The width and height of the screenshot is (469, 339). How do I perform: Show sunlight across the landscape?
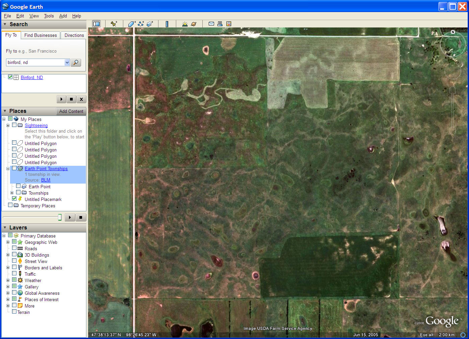pyautogui.click(x=185, y=24)
